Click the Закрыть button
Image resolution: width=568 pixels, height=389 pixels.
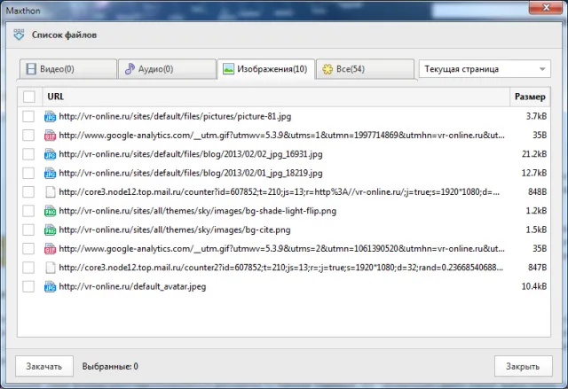click(523, 366)
